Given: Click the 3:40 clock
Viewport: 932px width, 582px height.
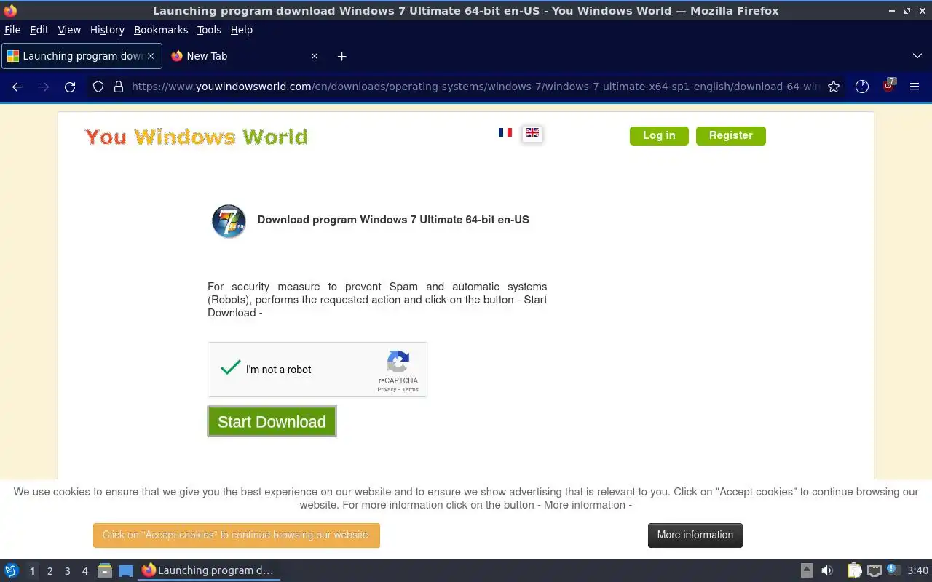Looking at the screenshot, I should (918, 570).
